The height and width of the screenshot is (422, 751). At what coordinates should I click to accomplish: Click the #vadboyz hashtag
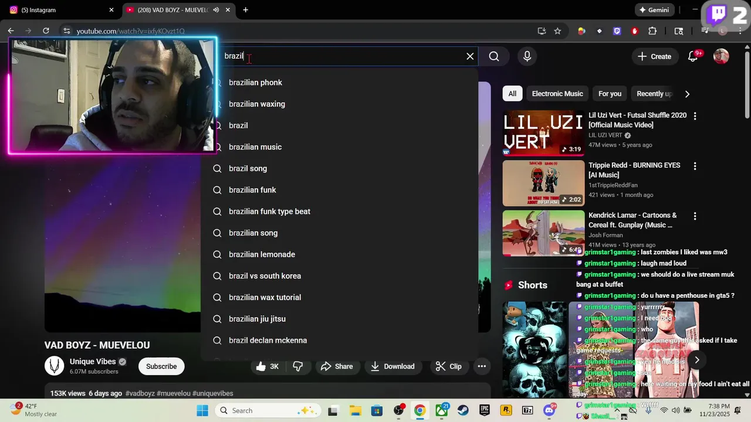pos(140,393)
